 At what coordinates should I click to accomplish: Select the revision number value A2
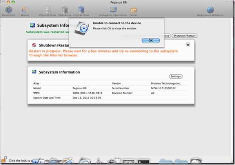click(153, 93)
